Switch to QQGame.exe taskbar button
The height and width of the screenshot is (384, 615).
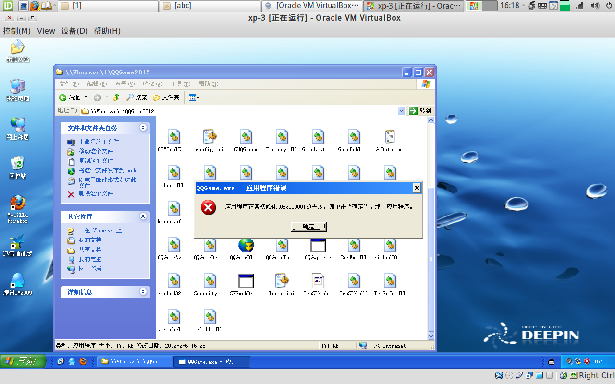pos(212,361)
